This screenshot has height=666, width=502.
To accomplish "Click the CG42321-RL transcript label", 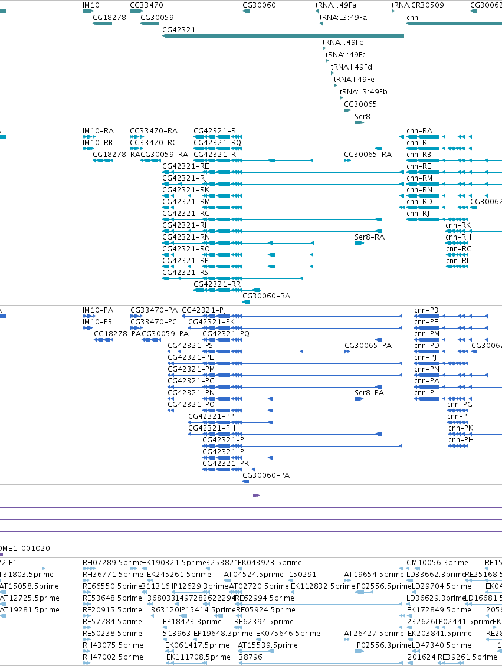I will pos(216,131).
